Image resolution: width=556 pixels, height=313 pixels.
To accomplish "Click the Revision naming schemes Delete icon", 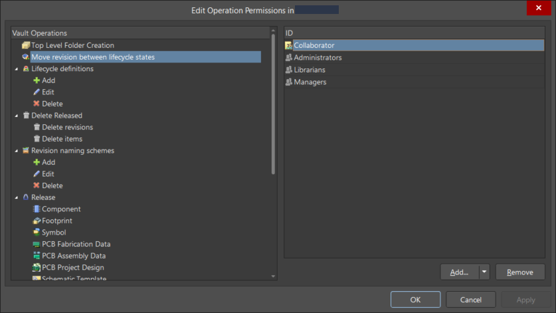I will [37, 185].
